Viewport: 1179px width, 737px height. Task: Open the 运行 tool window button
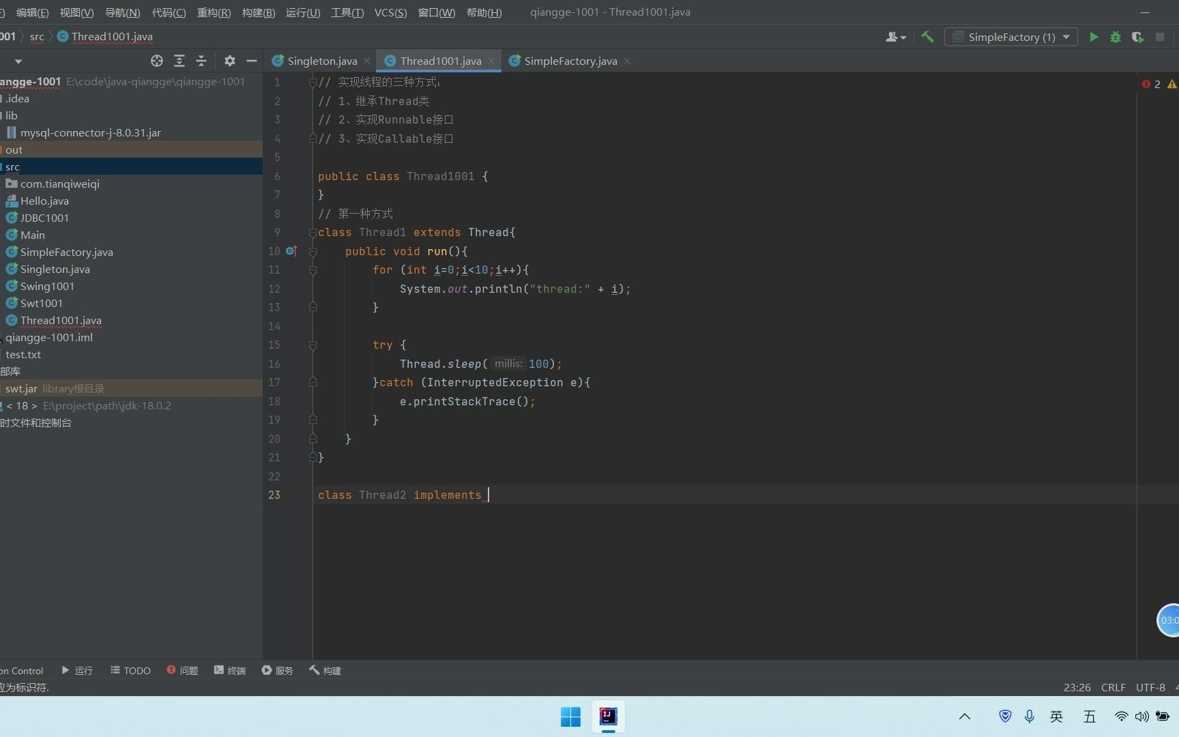(77, 671)
